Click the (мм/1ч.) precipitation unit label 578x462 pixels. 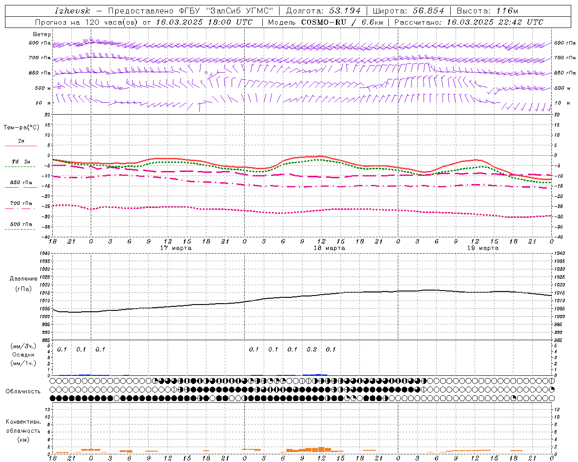(23, 363)
